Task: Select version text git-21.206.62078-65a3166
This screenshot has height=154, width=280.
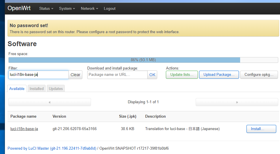Action: click(x=75, y=129)
